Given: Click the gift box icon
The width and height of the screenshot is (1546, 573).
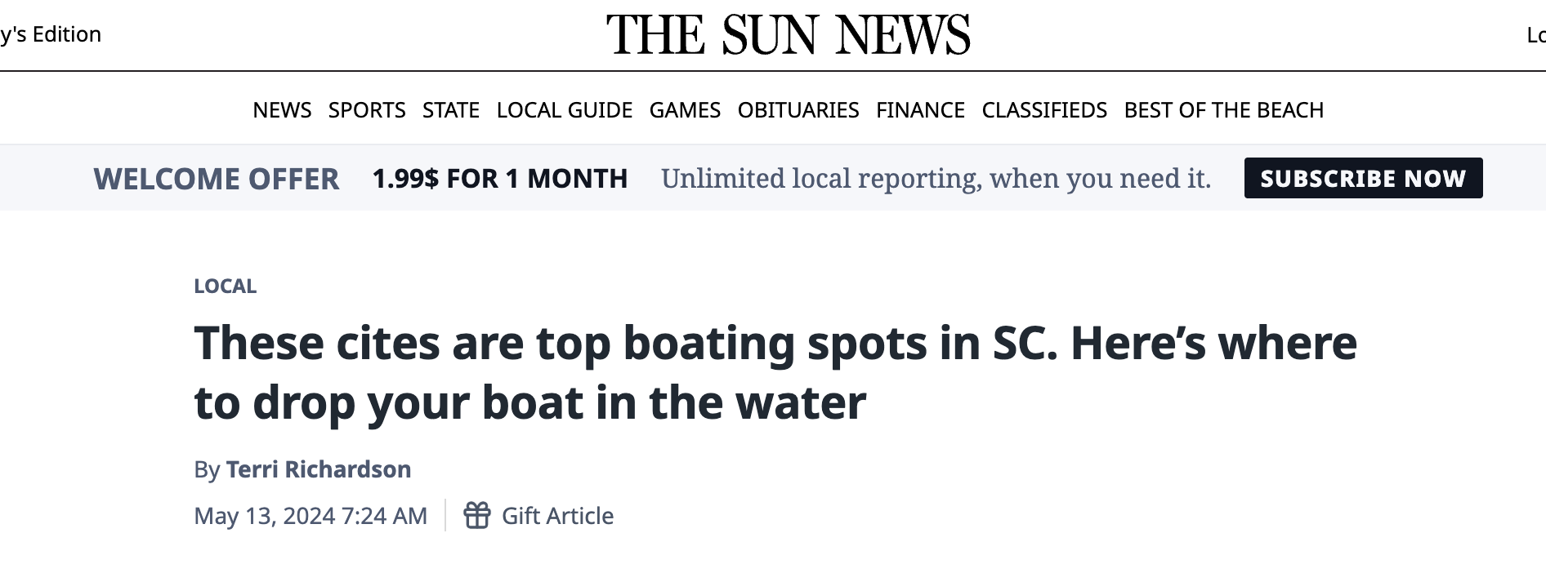Looking at the screenshot, I should [477, 515].
